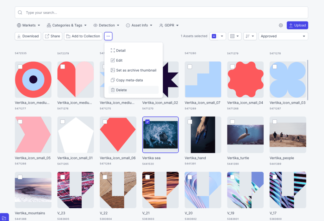Click the deselect assets minus icon
The height and width of the screenshot is (221, 324).
click(214, 36)
